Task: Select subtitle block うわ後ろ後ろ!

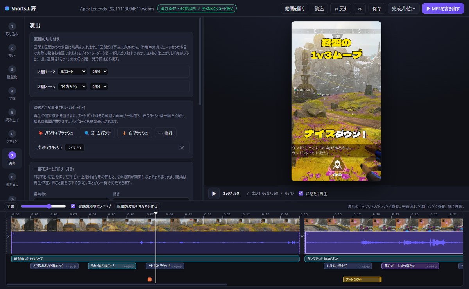Action: click(112, 266)
